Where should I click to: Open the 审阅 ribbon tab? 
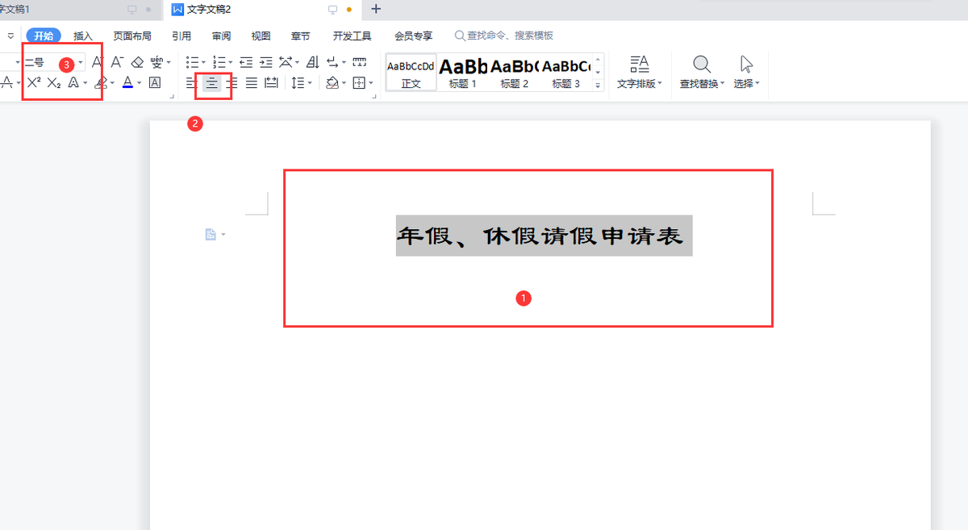[221, 35]
